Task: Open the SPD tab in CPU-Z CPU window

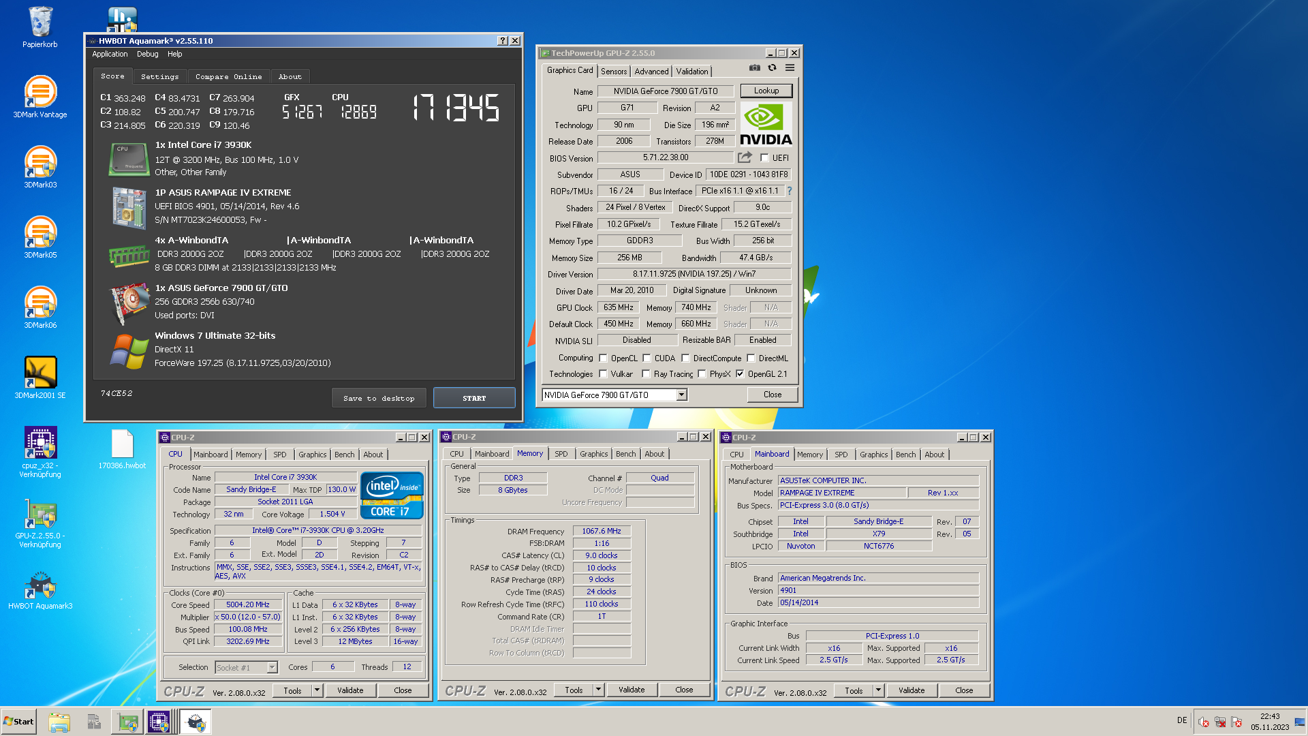Action: point(280,455)
